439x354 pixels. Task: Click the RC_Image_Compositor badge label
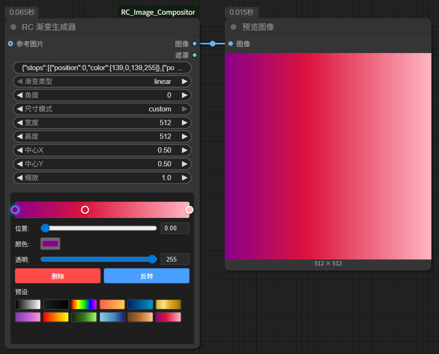[158, 12]
